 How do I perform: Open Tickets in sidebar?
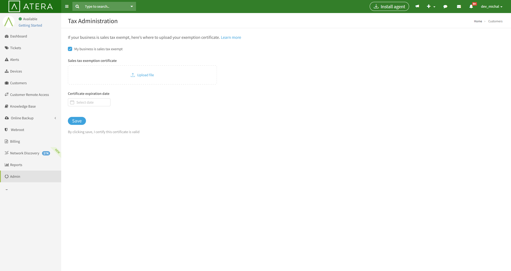coord(31,48)
